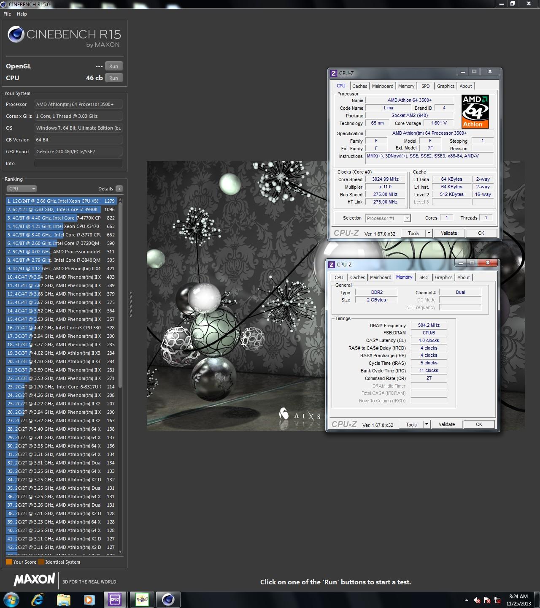Open Graphics tab in upper CPU-Z
This screenshot has height=608, width=540.
pos(446,86)
